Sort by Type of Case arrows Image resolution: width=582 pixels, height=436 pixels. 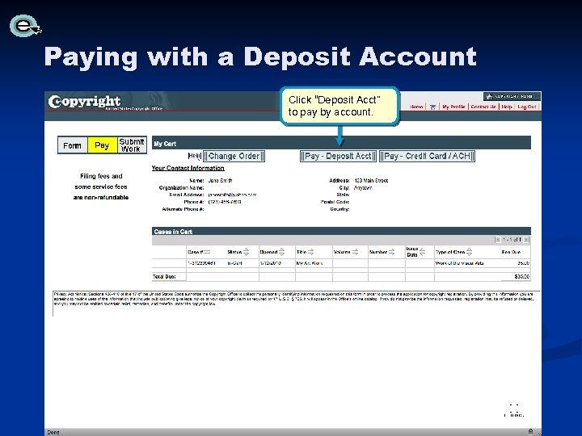[x=469, y=252]
